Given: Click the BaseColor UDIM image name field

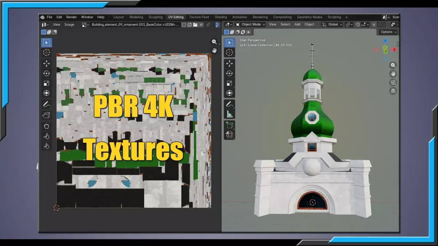Looking at the screenshot, I should (135, 25).
